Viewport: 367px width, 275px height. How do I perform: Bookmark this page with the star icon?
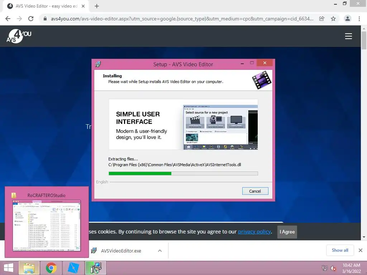[x=333, y=19]
